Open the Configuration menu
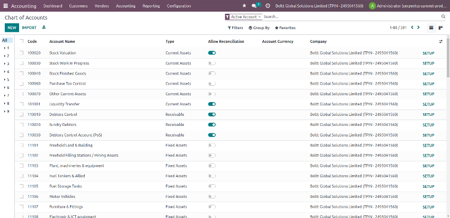This screenshot has width=450, height=218. click(179, 6)
